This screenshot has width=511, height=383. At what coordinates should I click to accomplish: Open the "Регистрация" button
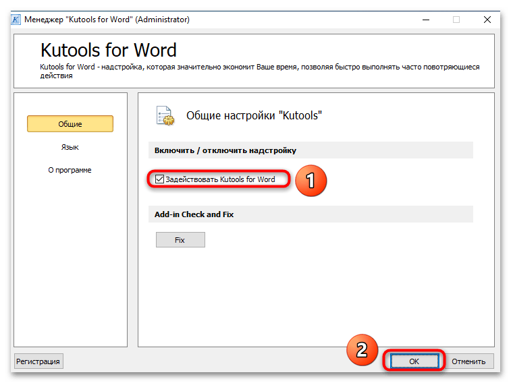(38, 361)
